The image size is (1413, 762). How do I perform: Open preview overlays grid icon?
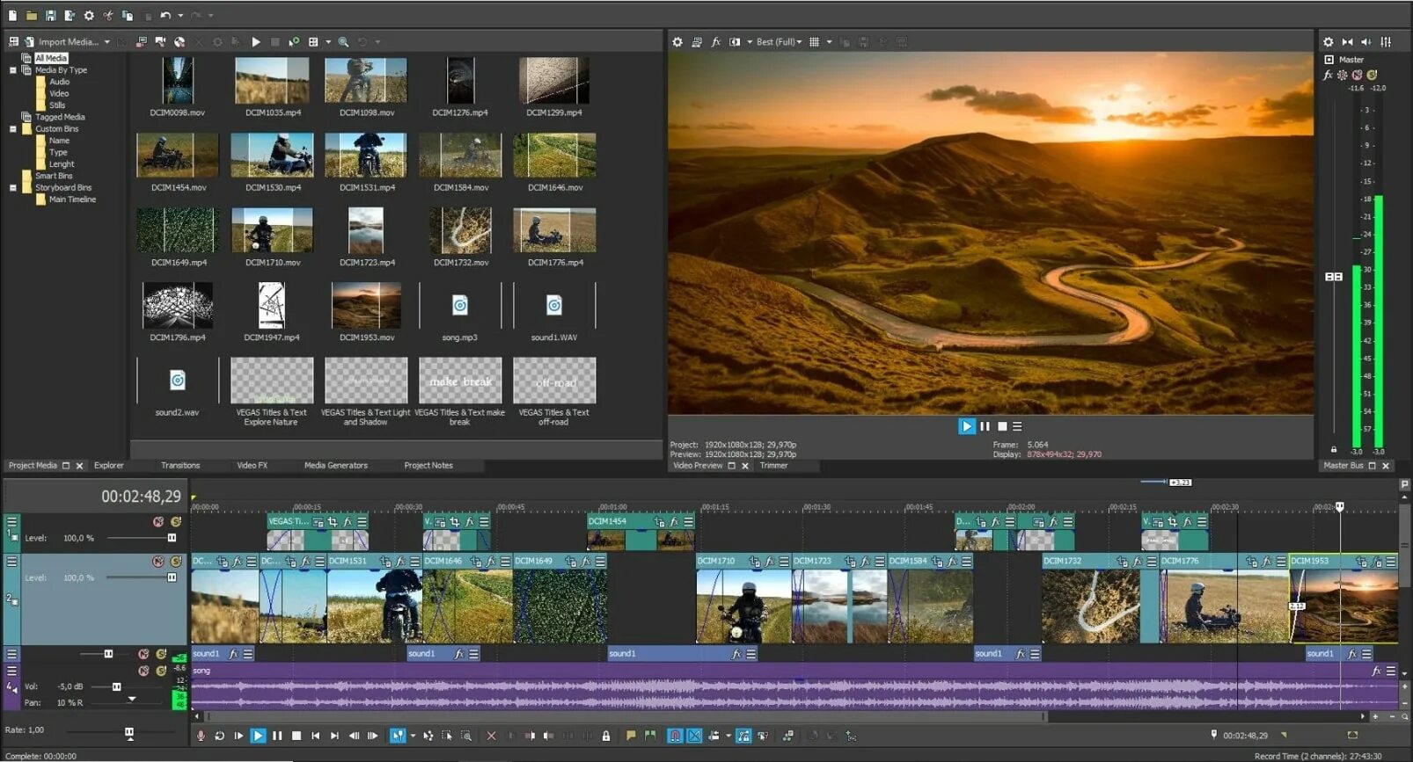coord(814,41)
